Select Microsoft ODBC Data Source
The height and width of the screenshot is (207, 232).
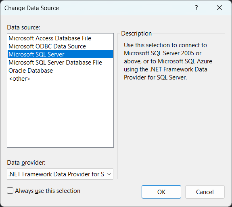tap(60, 46)
